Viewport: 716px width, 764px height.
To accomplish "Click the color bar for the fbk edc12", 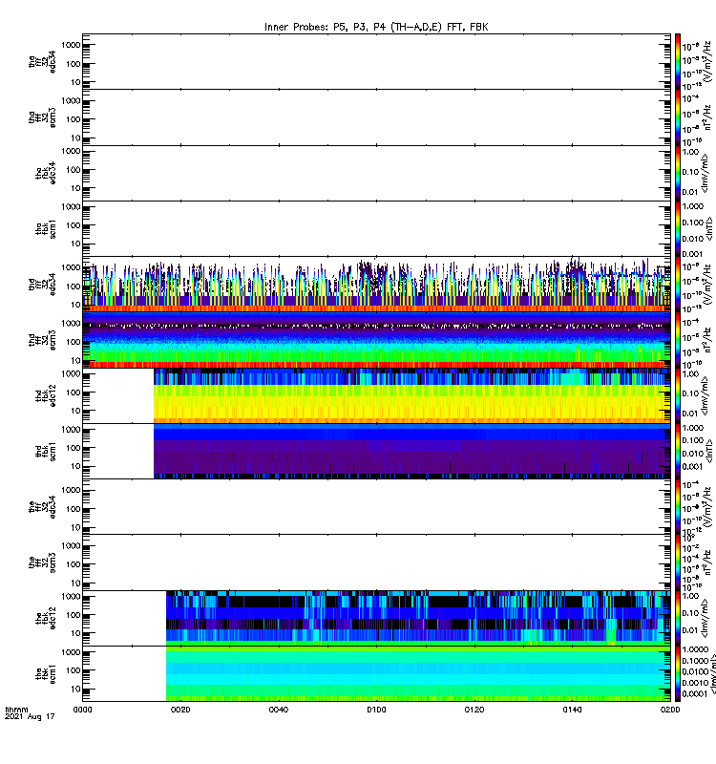I will (678, 618).
